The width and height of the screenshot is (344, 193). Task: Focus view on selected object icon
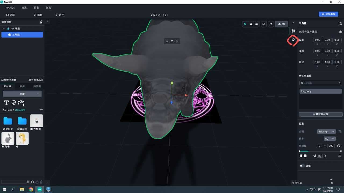264,24
